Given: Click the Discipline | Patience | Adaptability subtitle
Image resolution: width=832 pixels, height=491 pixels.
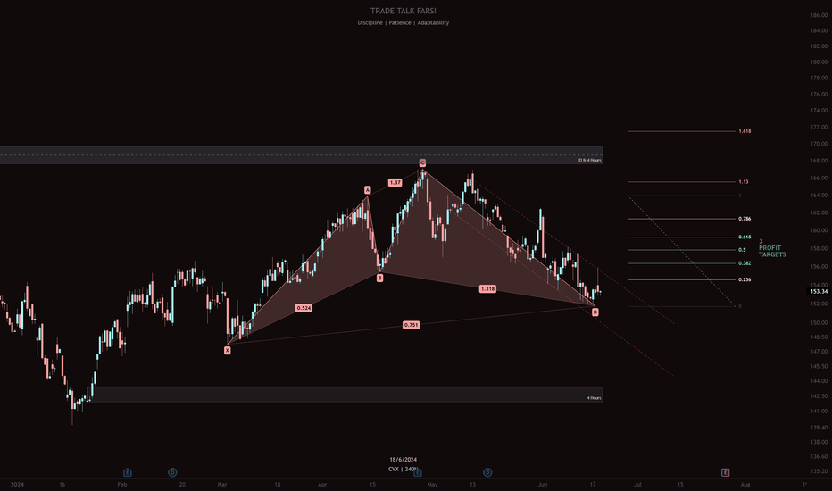Looking at the screenshot, I should point(404,23).
